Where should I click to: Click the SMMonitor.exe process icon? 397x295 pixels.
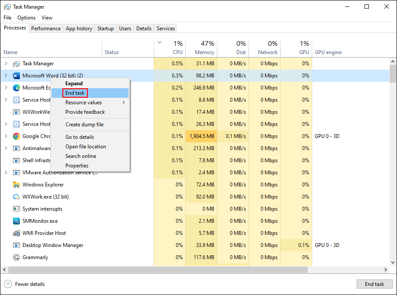(16, 221)
